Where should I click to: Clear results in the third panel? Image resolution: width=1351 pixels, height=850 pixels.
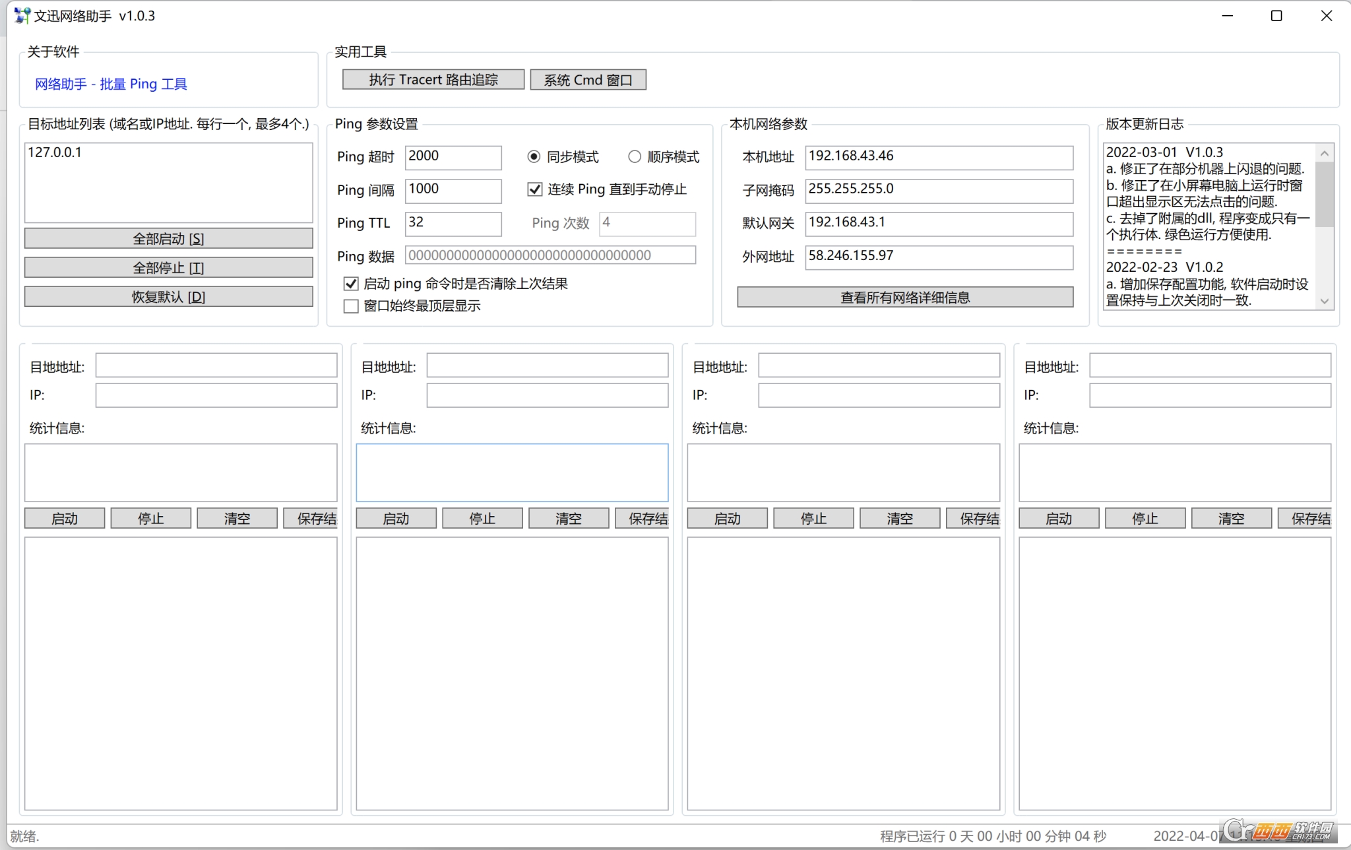pyautogui.click(x=898, y=518)
